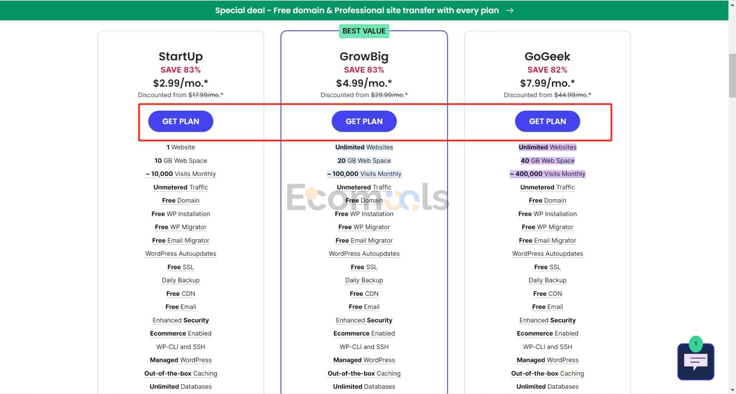The height and width of the screenshot is (394, 736).
Task: Click GoGeek 'Out-of-the-box Caching' feature
Action: click(547, 373)
